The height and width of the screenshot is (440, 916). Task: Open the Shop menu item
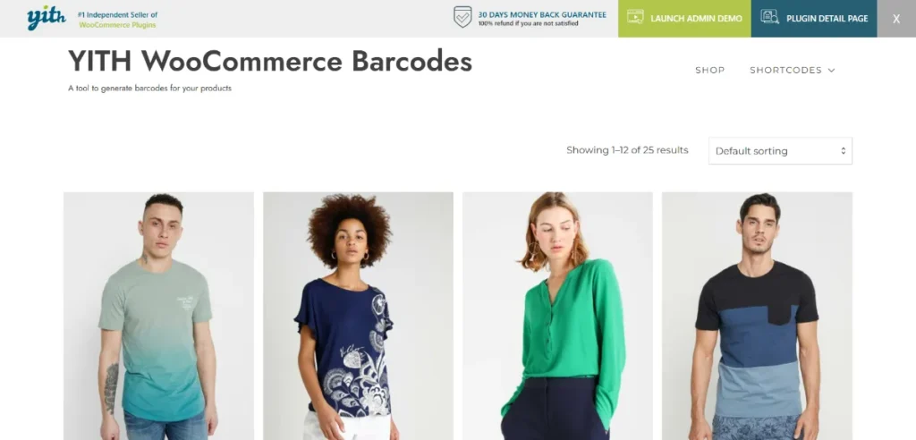(x=709, y=70)
